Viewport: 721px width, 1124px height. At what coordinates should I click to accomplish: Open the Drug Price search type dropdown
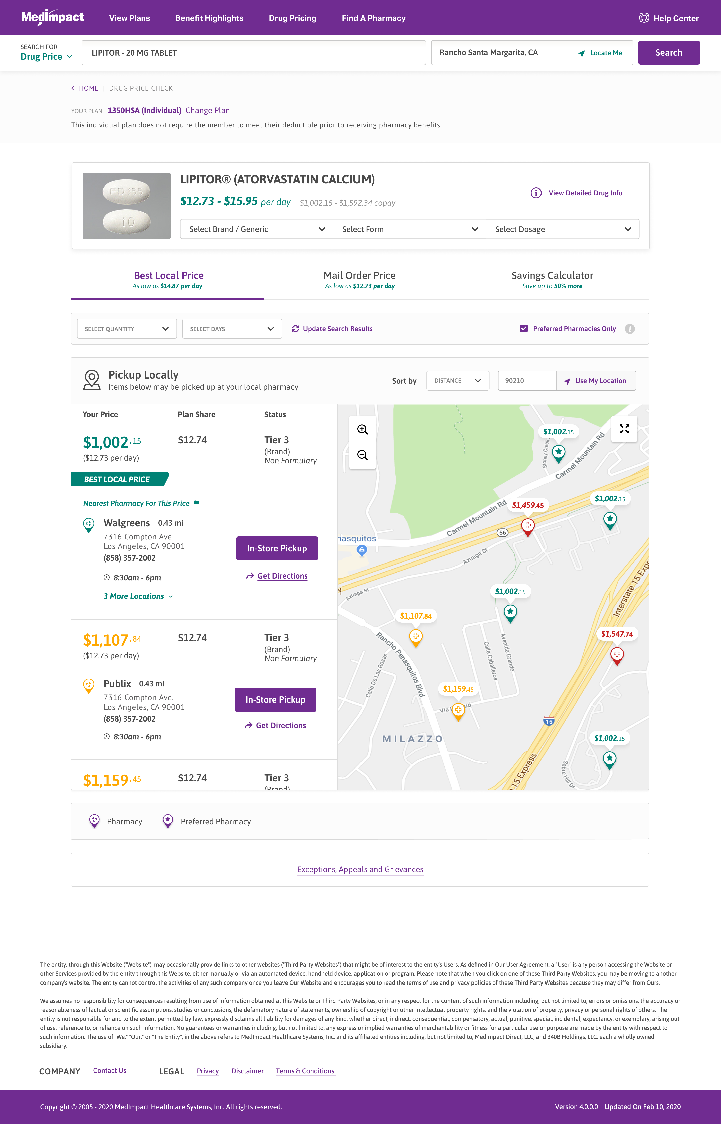46,57
